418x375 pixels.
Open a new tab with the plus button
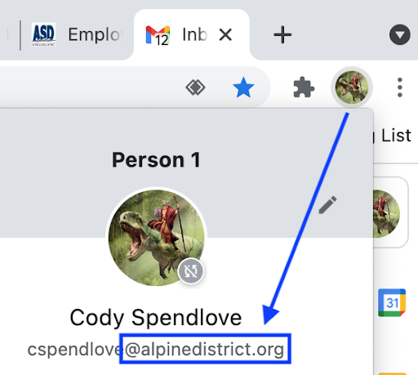(282, 34)
